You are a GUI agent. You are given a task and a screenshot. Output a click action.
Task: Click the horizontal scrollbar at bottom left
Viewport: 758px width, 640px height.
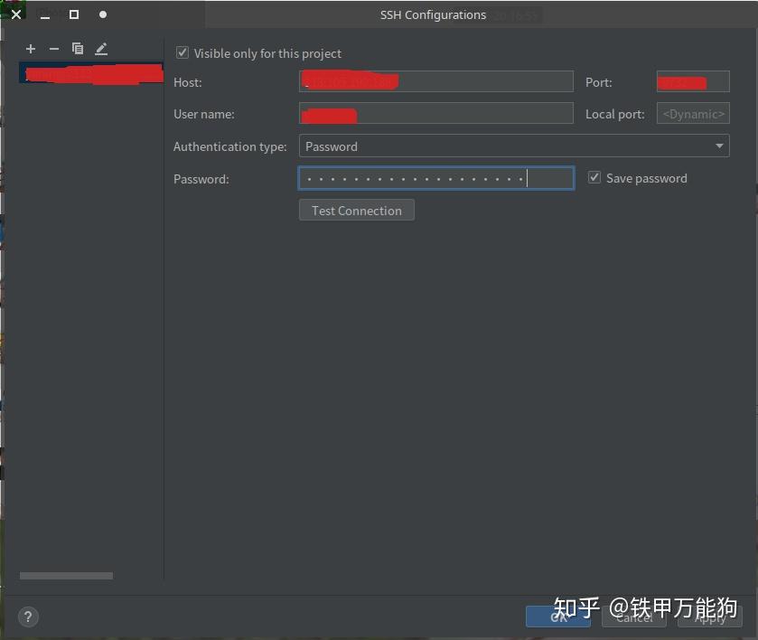click(x=66, y=575)
